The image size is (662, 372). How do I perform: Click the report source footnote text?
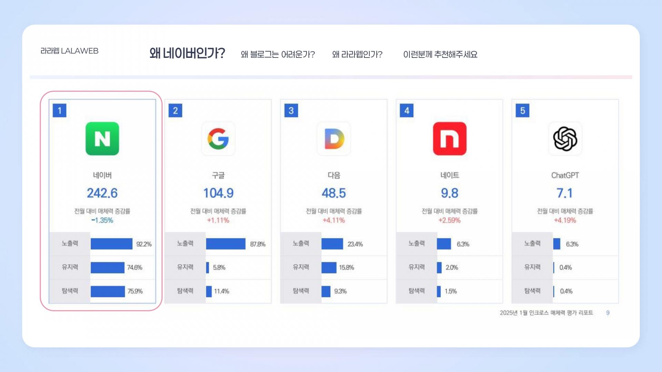546,313
